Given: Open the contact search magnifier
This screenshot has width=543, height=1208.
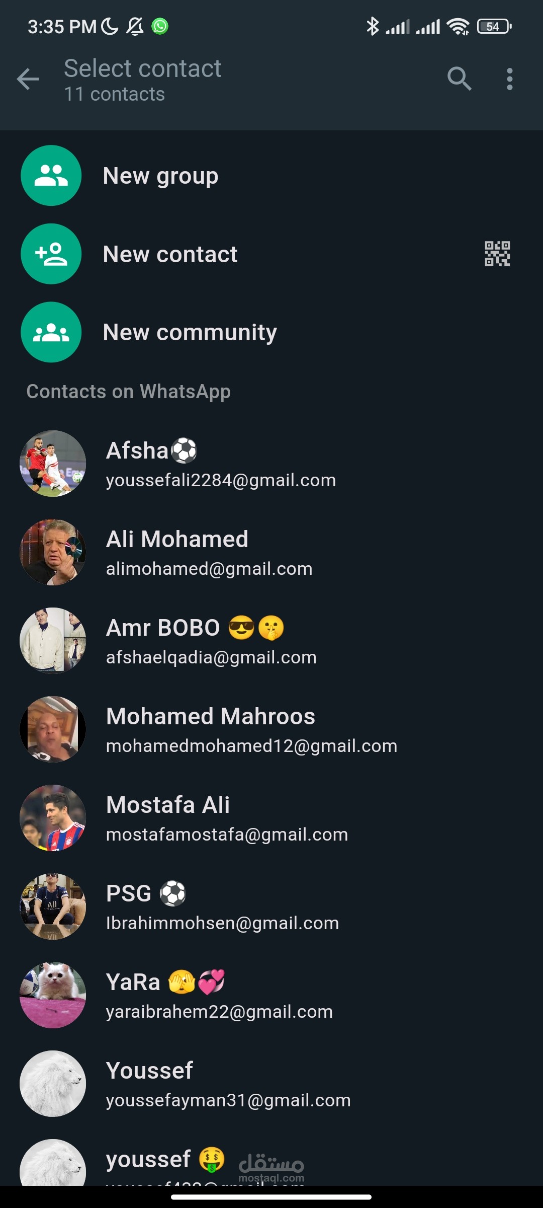Looking at the screenshot, I should click(x=459, y=79).
